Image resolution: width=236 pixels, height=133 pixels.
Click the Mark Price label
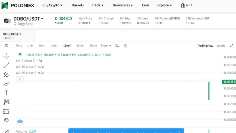[x=85, y=18]
